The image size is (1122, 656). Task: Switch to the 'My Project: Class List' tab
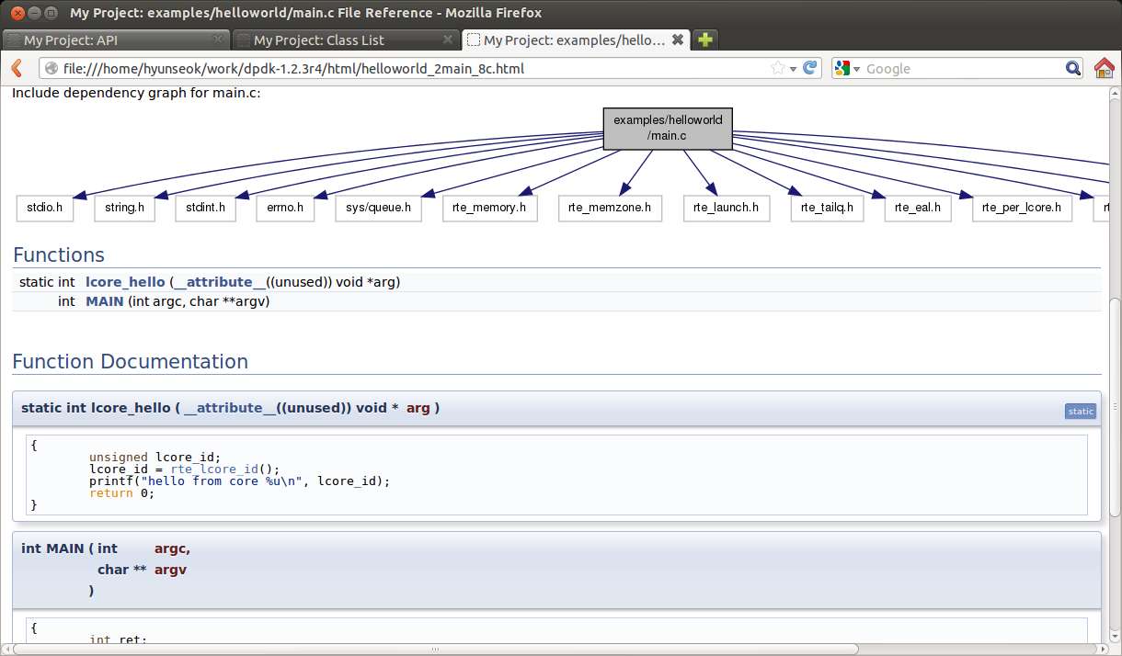point(345,40)
